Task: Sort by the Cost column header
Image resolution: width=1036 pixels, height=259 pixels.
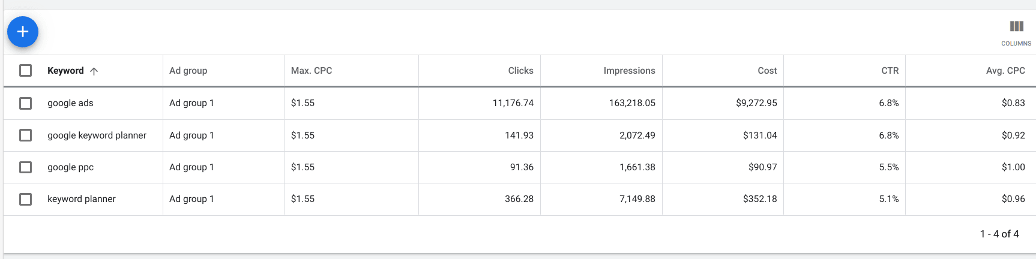Action: point(767,71)
